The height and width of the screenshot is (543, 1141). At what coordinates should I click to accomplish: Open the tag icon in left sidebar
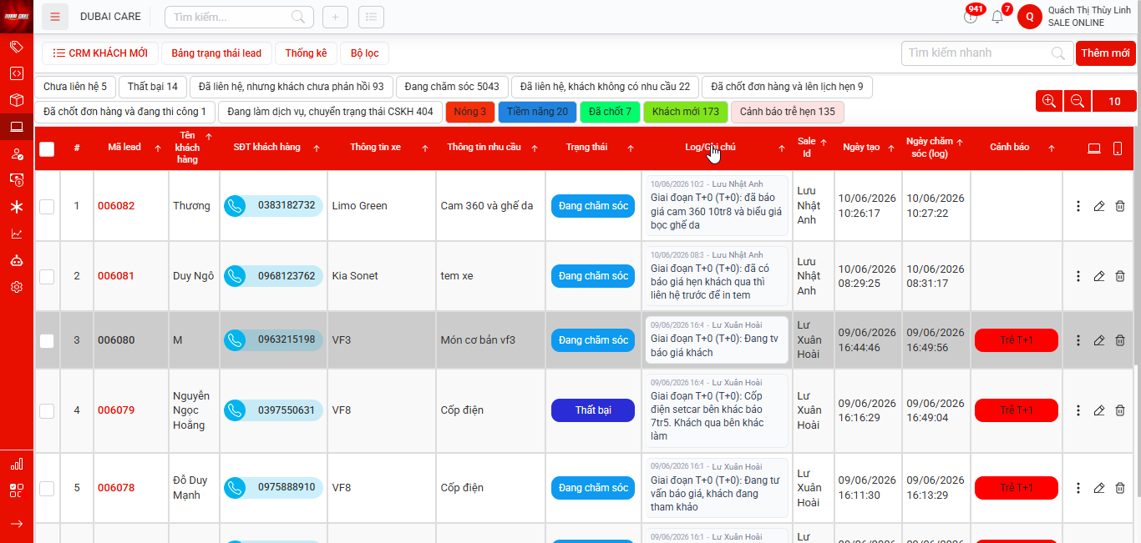click(16, 47)
